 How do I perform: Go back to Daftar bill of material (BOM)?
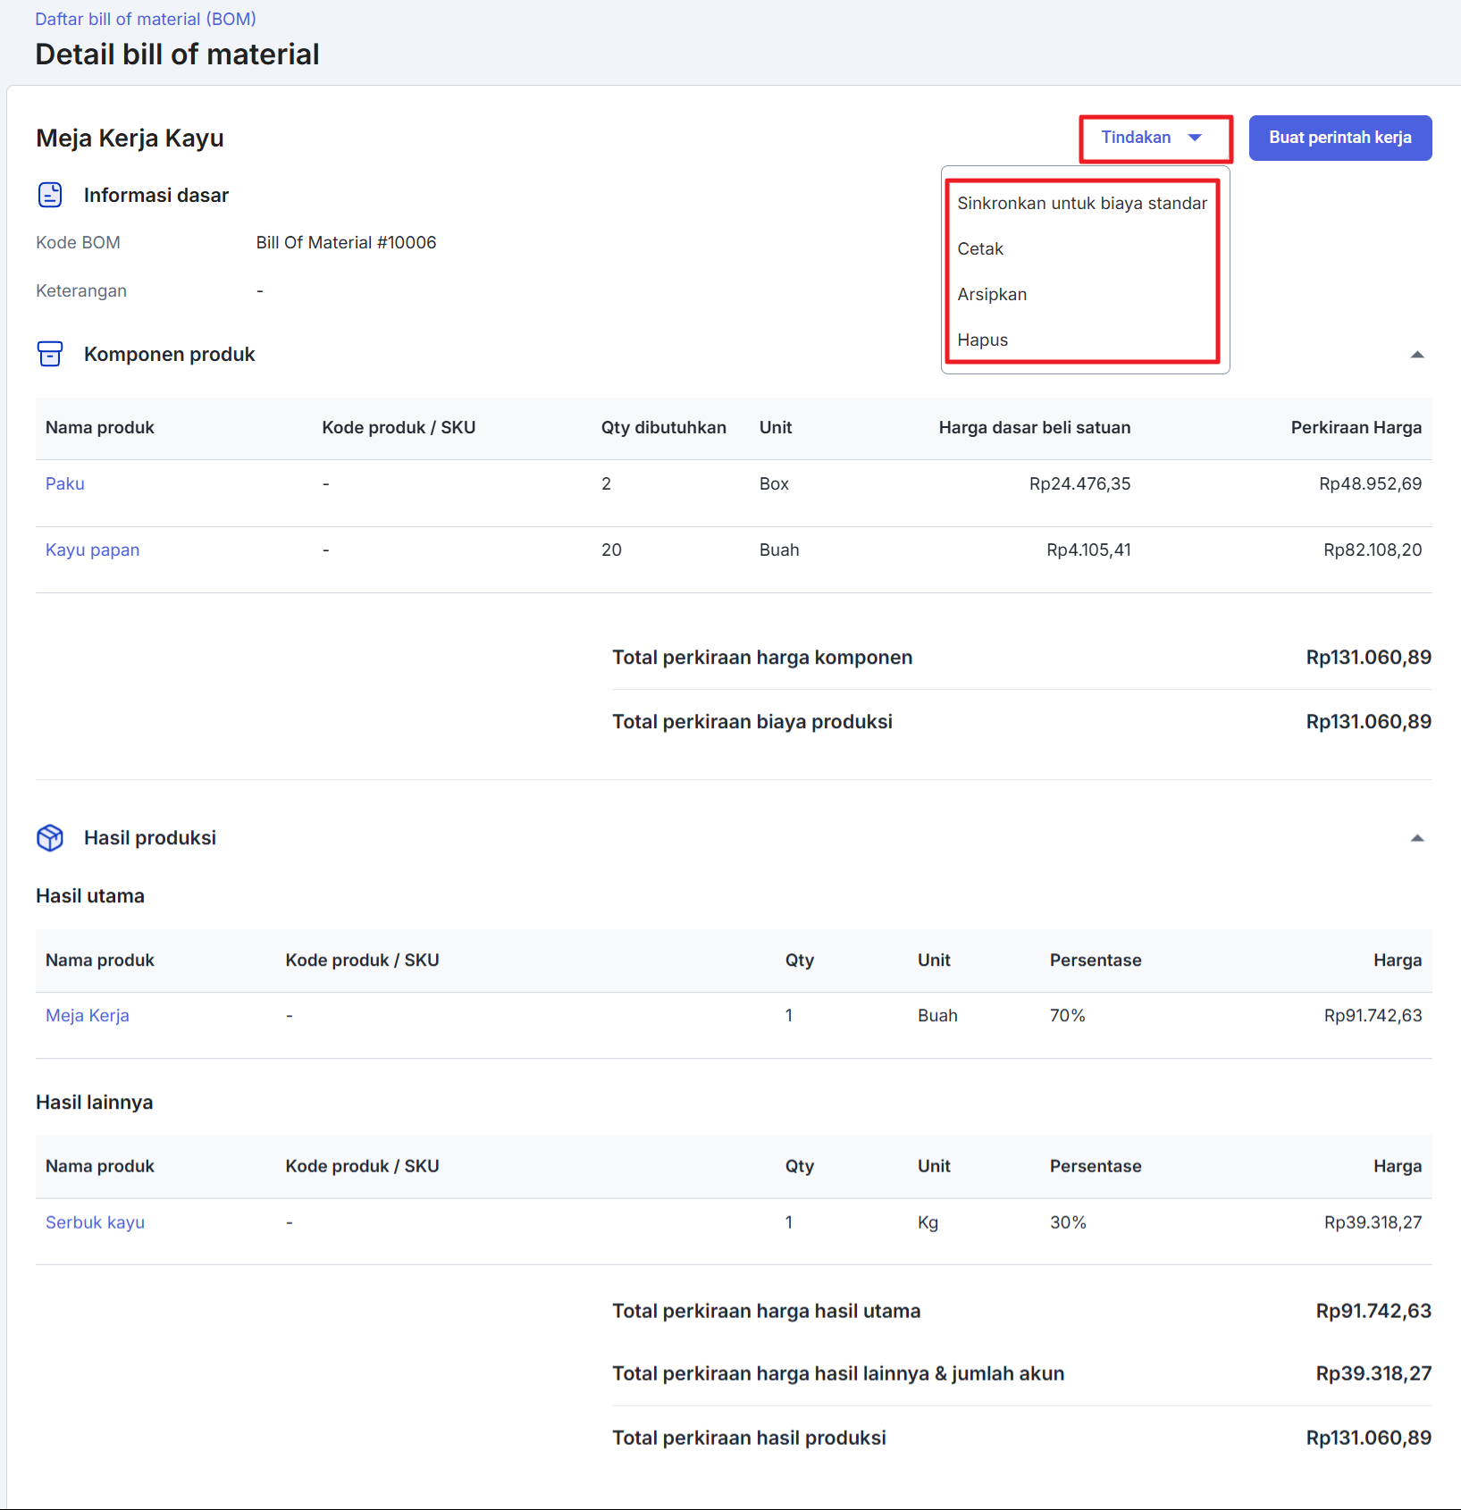(x=146, y=19)
